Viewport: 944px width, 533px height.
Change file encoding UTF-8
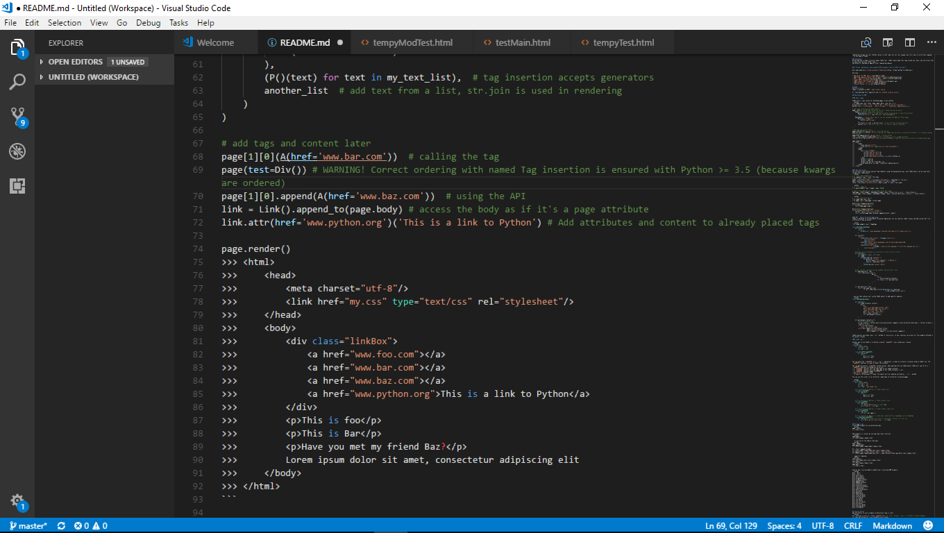coord(823,526)
